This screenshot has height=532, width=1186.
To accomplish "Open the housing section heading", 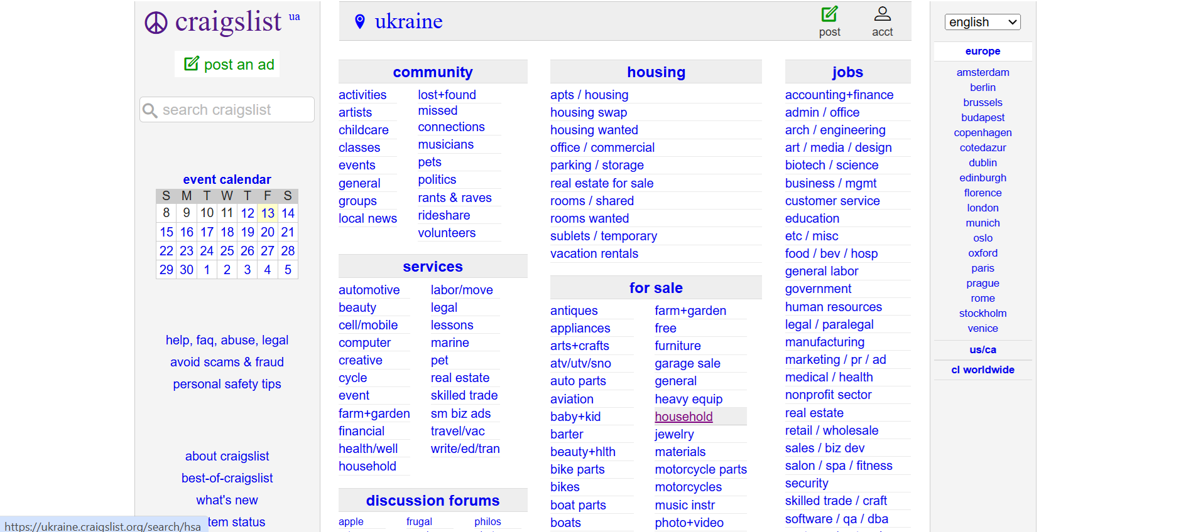I will (x=656, y=72).
